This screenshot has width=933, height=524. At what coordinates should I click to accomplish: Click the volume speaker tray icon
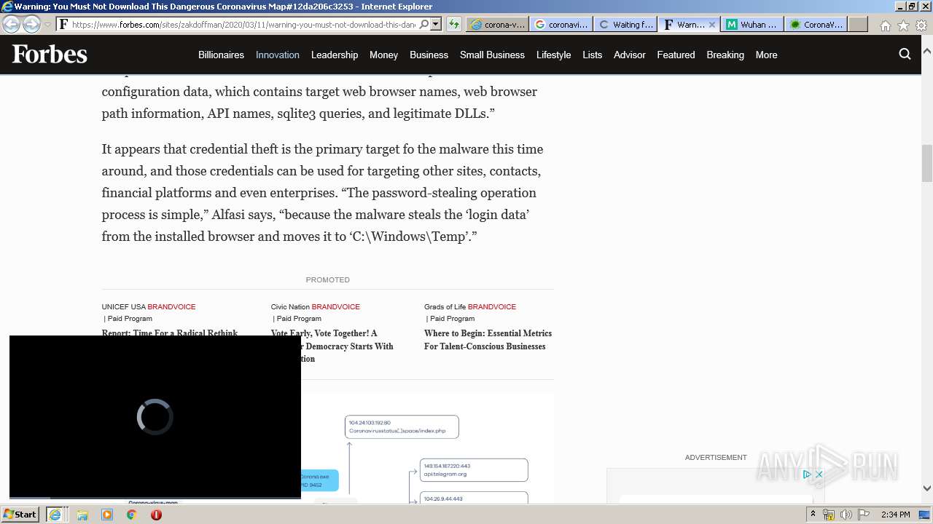(x=846, y=515)
